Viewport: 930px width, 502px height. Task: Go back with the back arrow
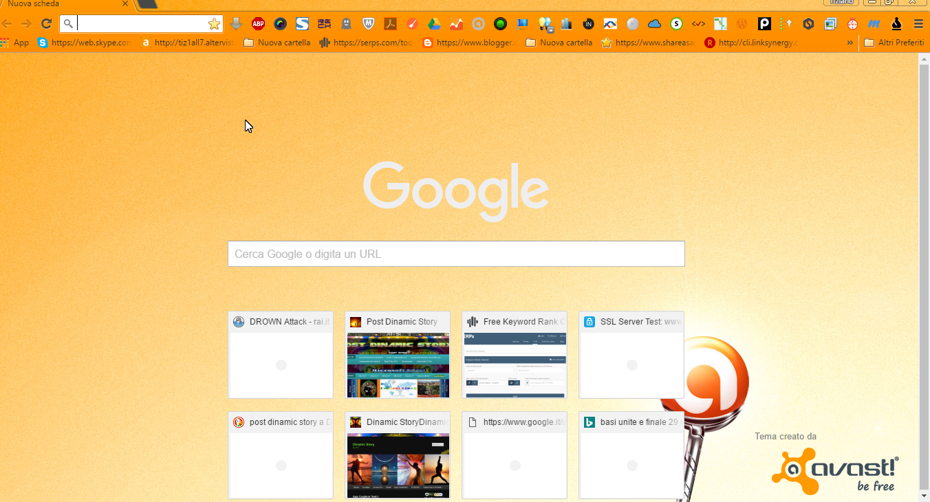coord(8,24)
